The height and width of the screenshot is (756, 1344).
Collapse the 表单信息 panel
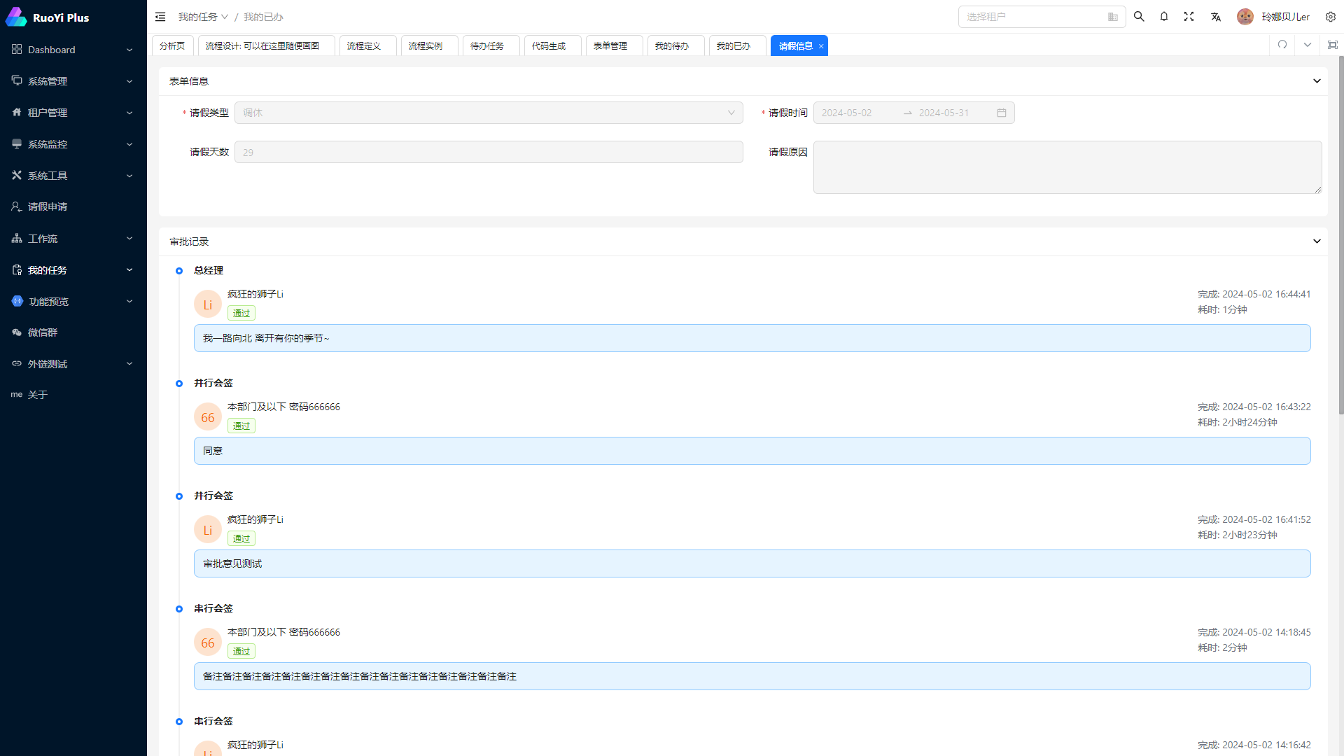coord(1317,81)
